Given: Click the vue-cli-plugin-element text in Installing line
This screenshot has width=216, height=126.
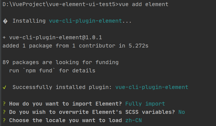Looking at the screenshot, I should 85,21.
